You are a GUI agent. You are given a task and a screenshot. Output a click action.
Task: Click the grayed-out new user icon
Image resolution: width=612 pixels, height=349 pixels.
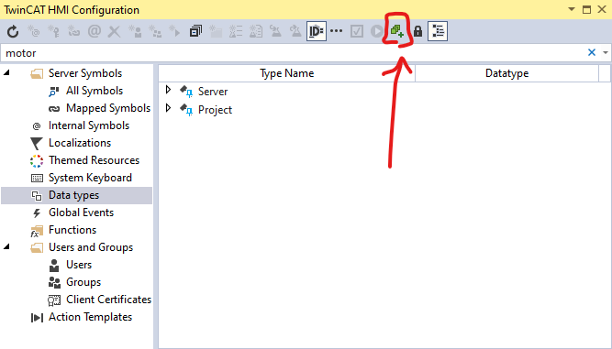(135, 31)
